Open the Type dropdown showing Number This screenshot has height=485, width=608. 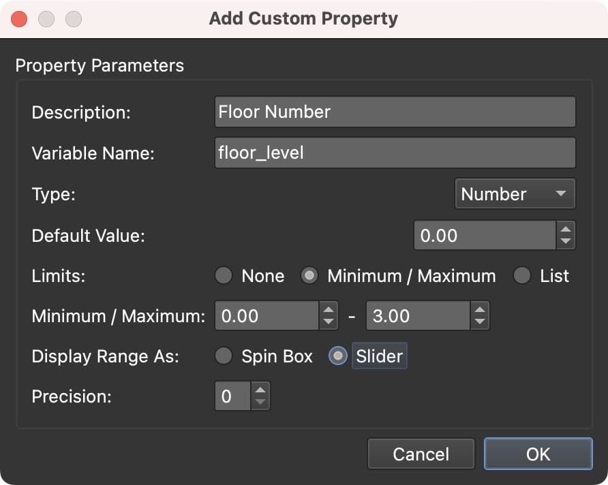coord(515,193)
